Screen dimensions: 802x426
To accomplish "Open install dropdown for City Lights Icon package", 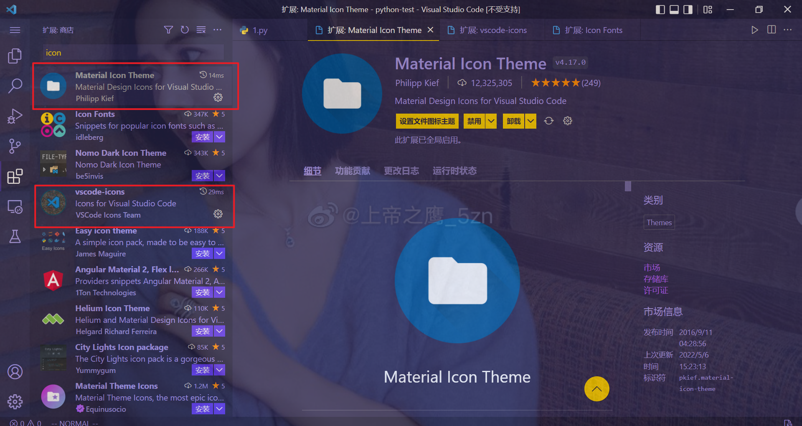I will (219, 370).
